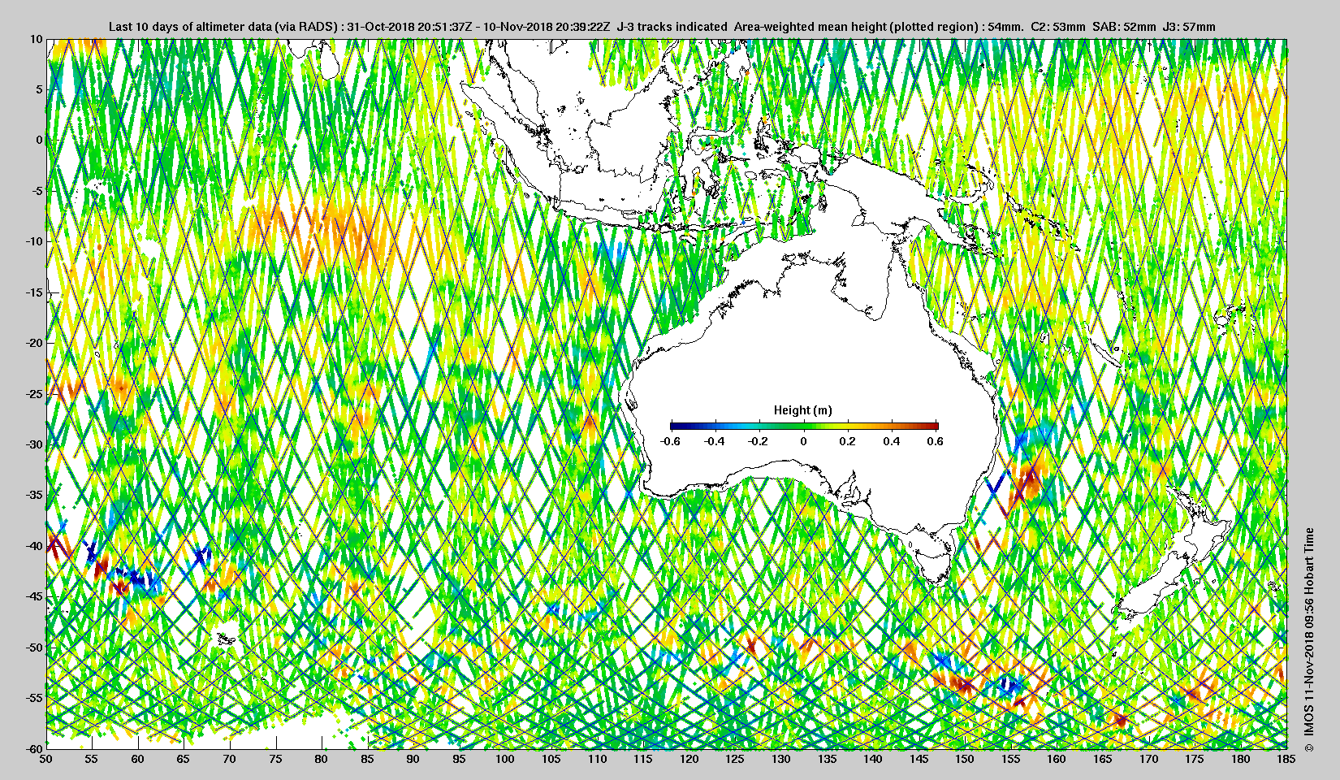Click longitude axis label '180'
Image resolution: width=1340 pixels, height=780 pixels.
[1240, 759]
